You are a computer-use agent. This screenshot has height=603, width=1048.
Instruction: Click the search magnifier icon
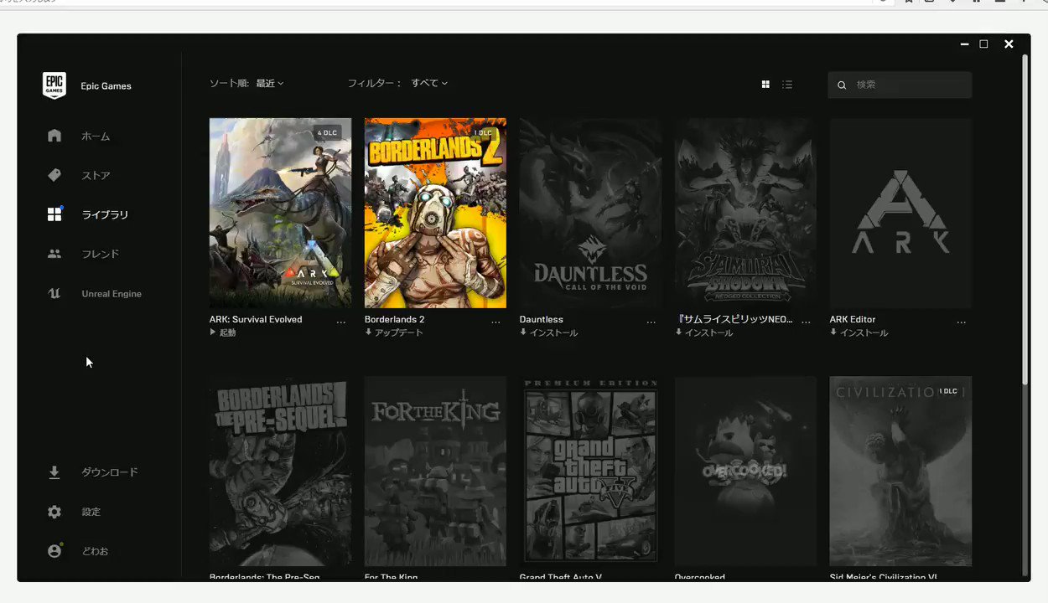(x=842, y=85)
